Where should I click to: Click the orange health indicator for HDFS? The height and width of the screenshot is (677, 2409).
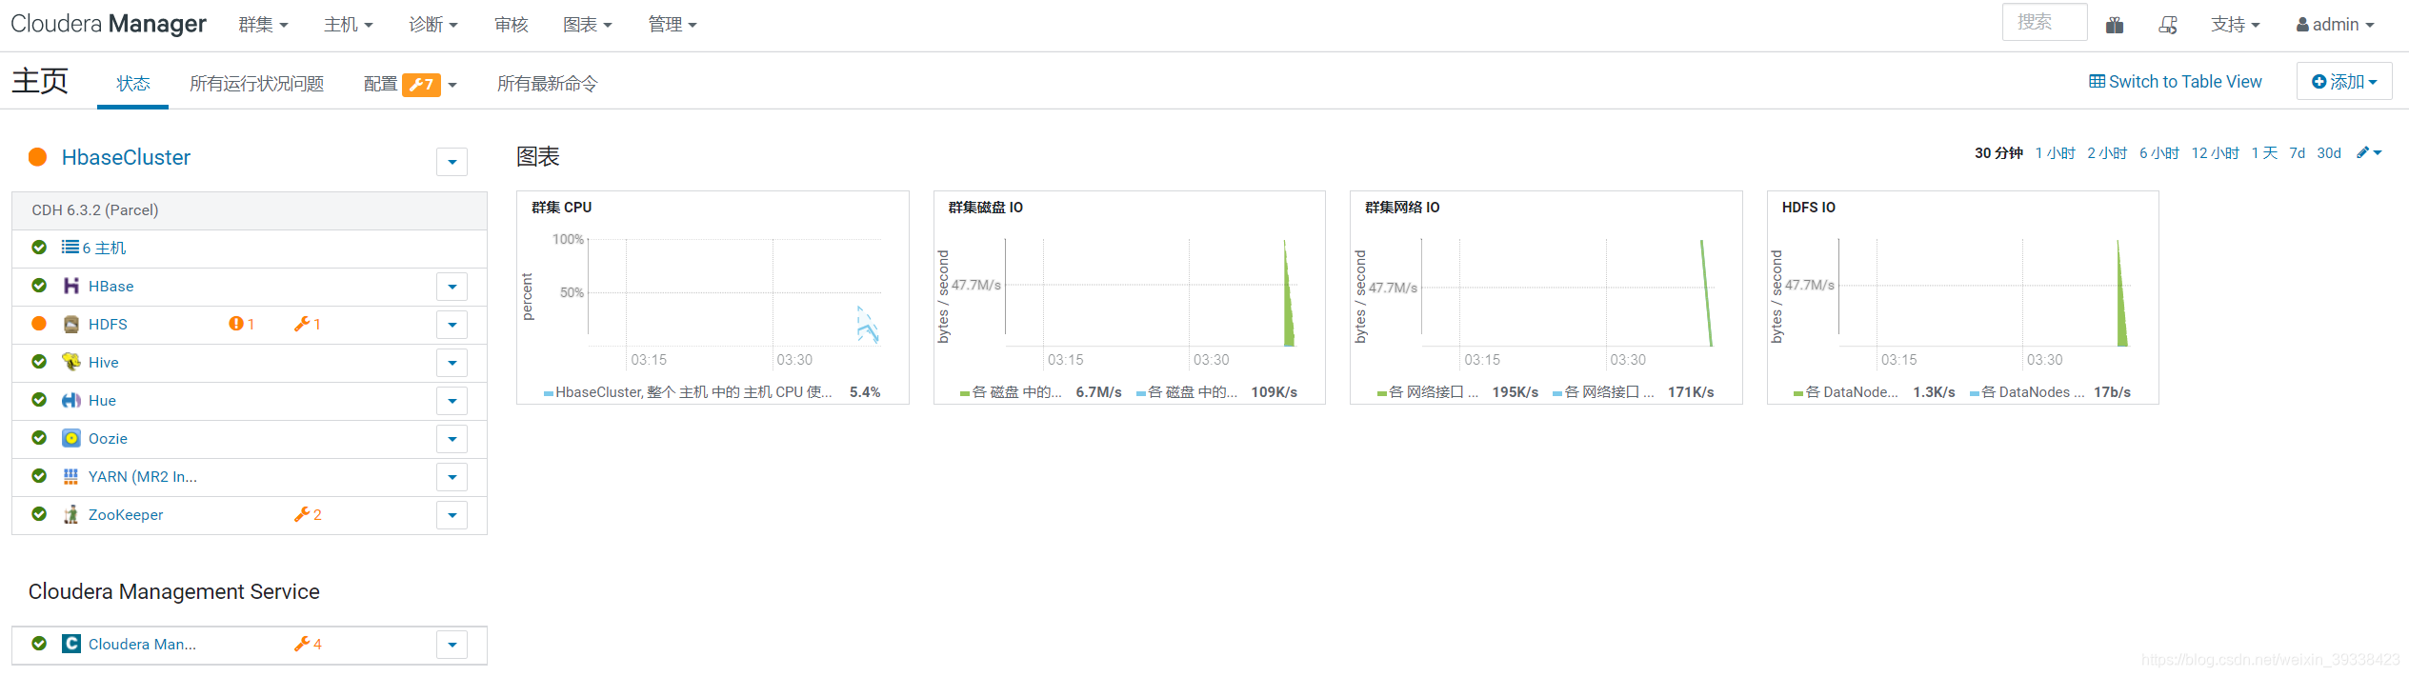(x=39, y=323)
